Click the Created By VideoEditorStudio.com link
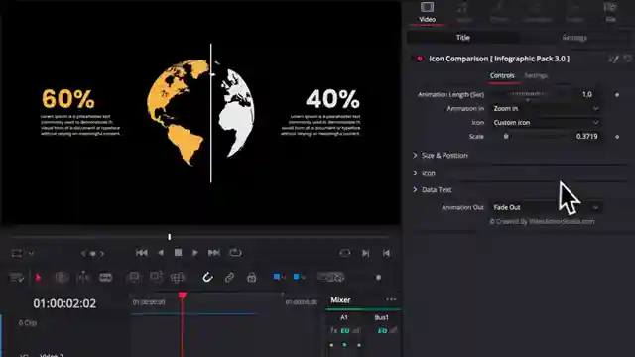The image size is (635, 357). pyautogui.click(x=542, y=221)
